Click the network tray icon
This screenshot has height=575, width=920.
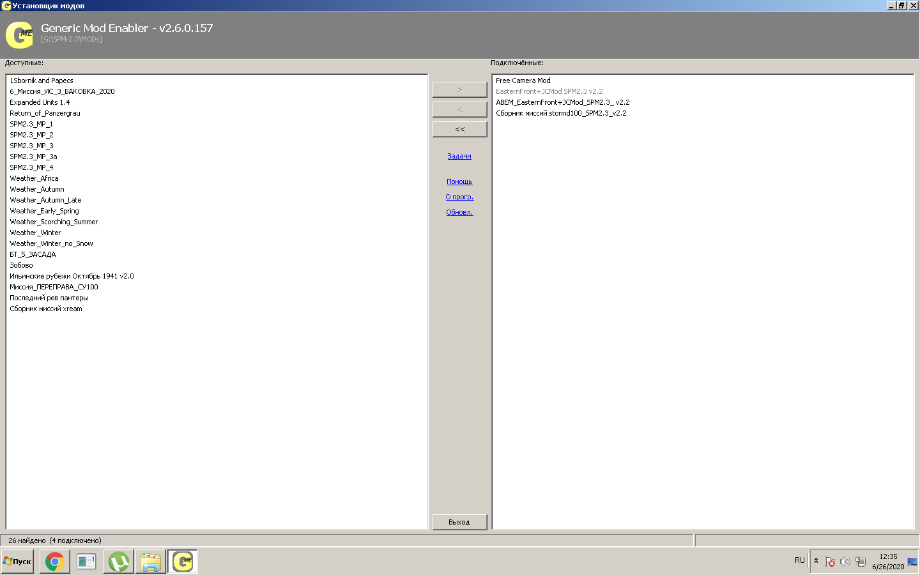[x=861, y=562]
